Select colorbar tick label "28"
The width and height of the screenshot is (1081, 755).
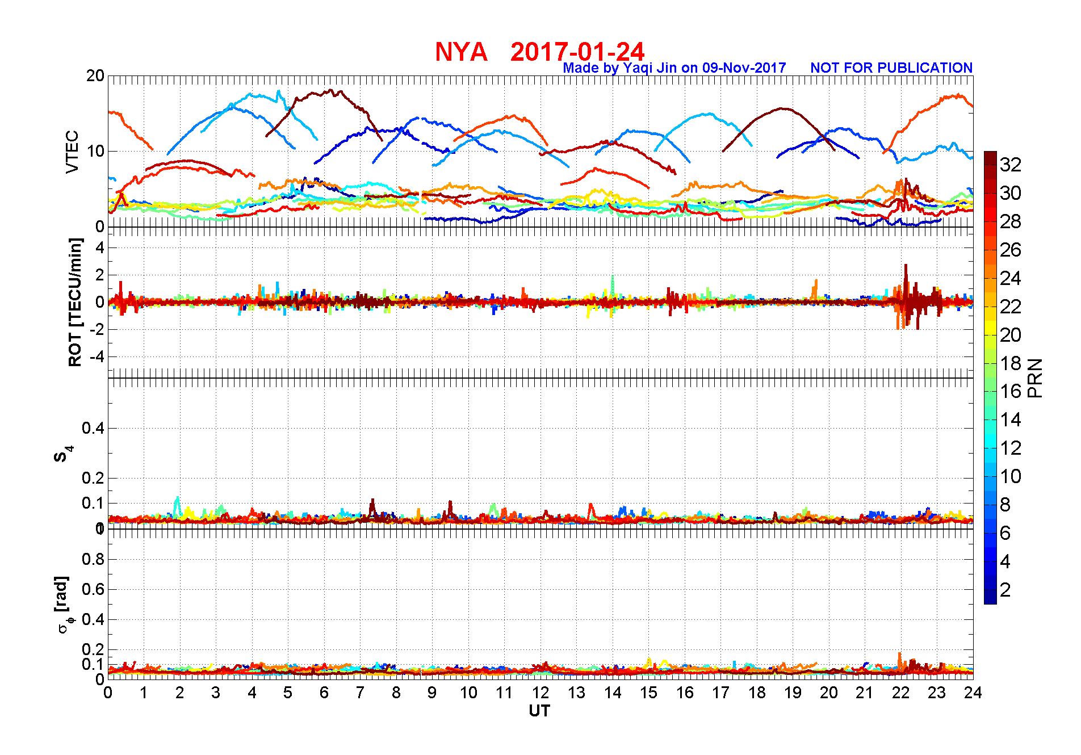1011,221
